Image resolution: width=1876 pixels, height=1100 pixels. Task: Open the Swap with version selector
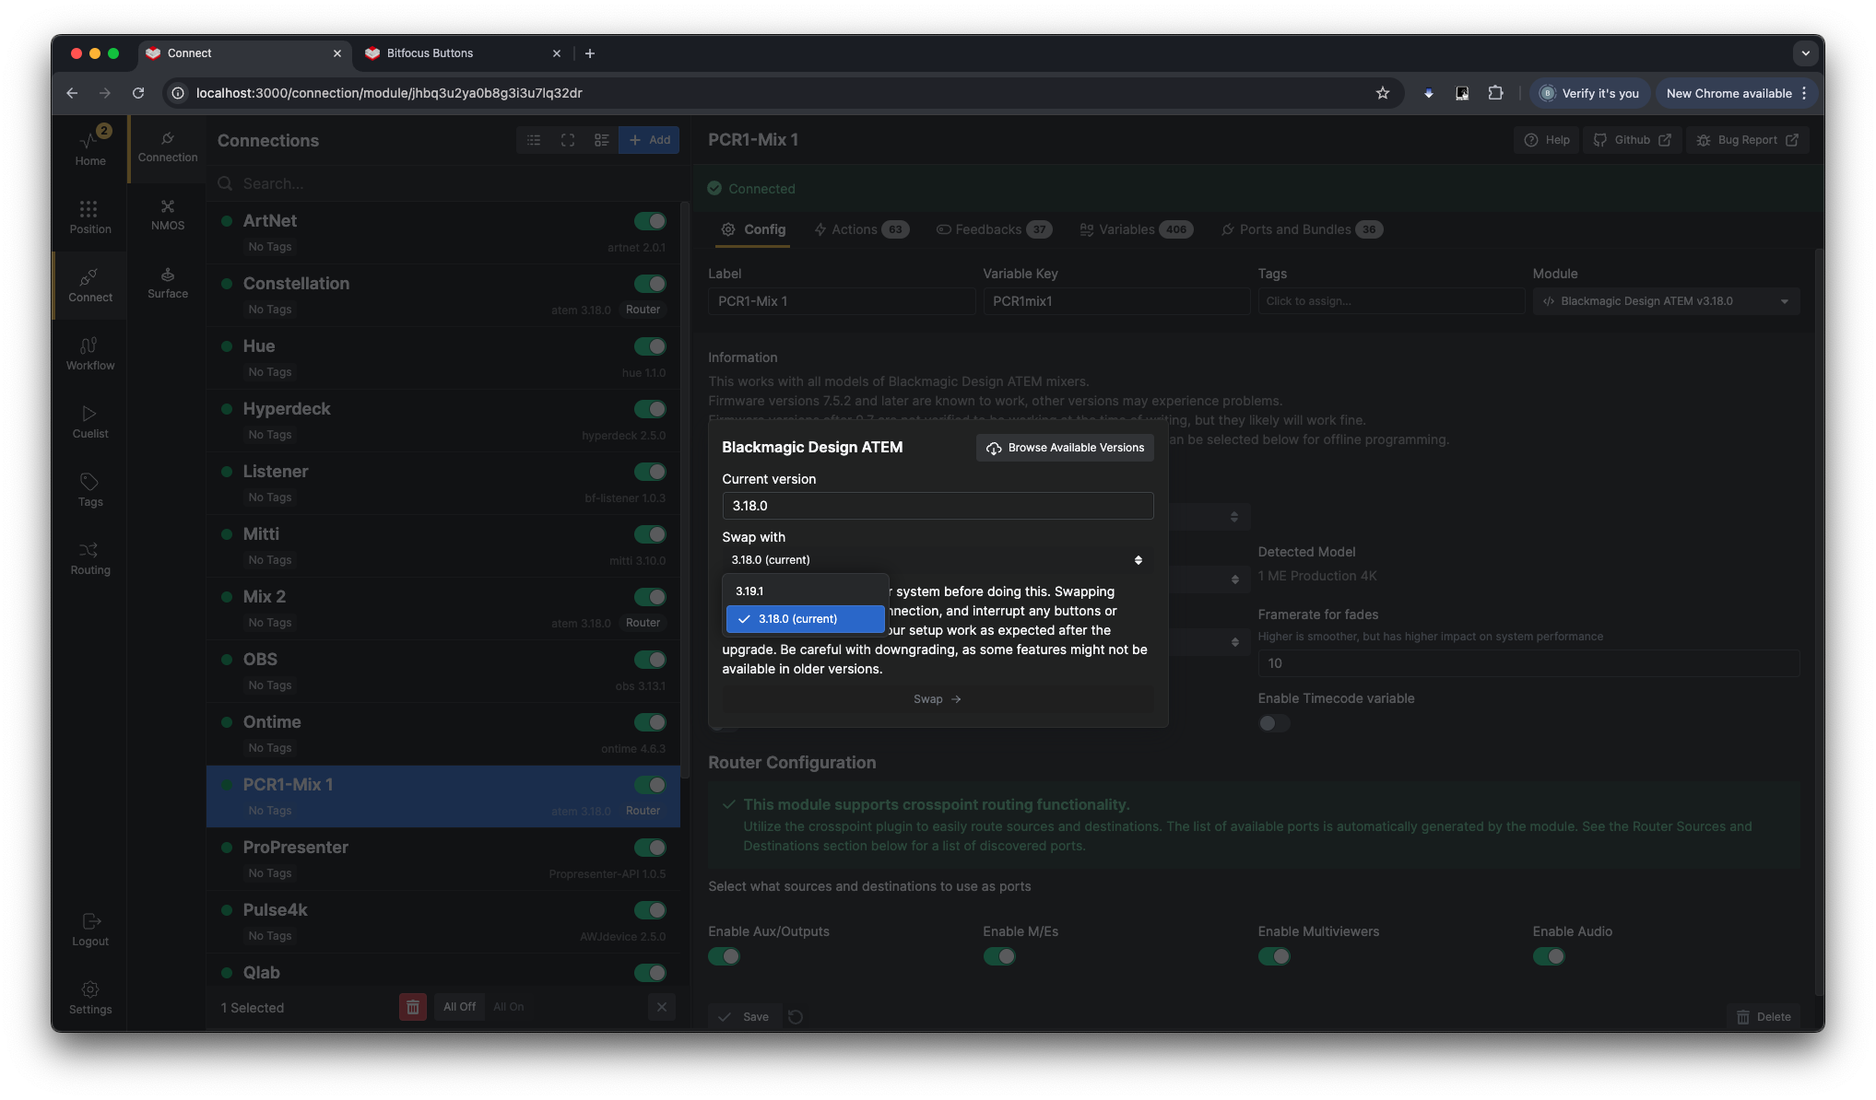click(x=938, y=560)
